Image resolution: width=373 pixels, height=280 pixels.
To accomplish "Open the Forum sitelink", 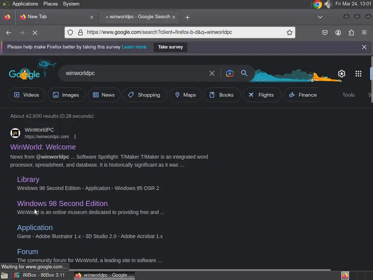I will [28, 252].
